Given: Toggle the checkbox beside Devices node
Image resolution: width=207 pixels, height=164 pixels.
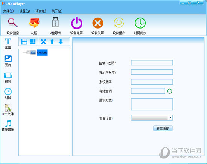Looking at the screenshot, I should [x=28, y=52].
